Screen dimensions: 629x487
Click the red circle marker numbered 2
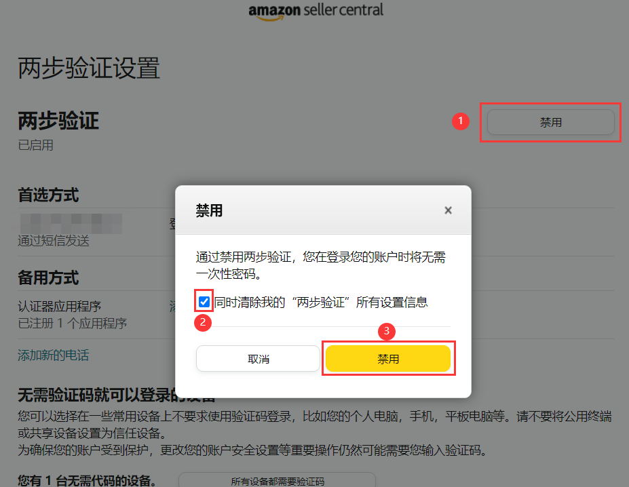click(203, 323)
